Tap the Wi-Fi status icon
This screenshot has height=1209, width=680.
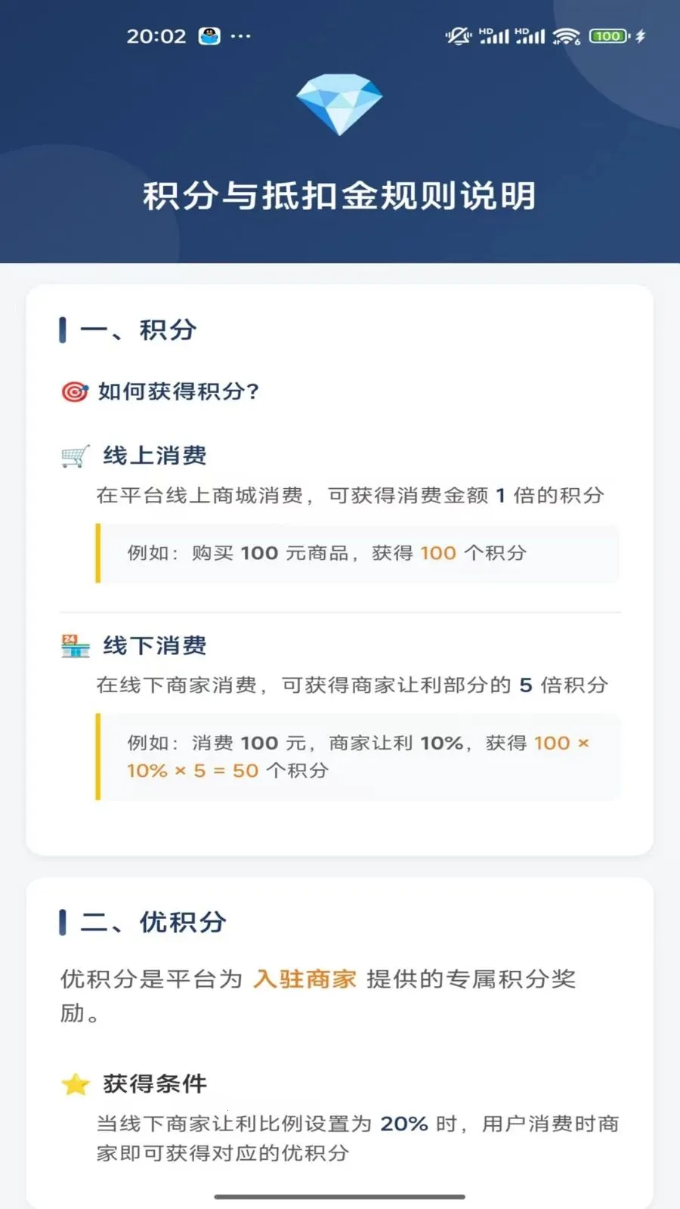pos(566,36)
